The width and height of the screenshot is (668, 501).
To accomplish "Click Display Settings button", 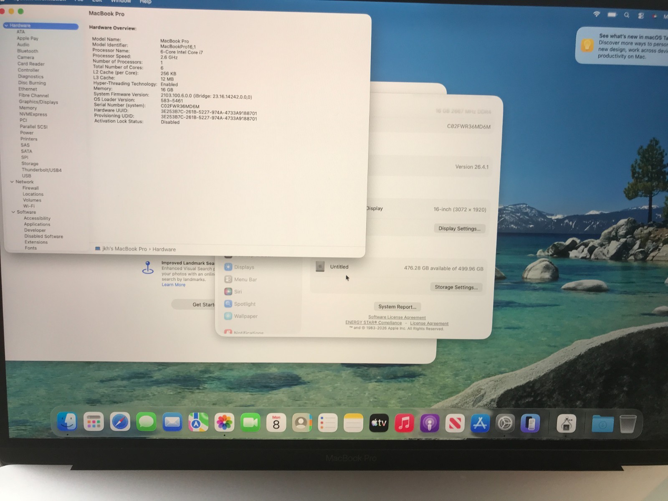I will pyautogui.click(x=459, y=228).
